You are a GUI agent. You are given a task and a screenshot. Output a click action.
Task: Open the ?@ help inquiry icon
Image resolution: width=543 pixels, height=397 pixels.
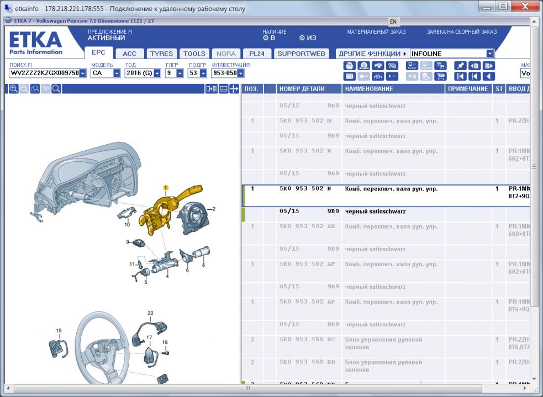(392, 65)
